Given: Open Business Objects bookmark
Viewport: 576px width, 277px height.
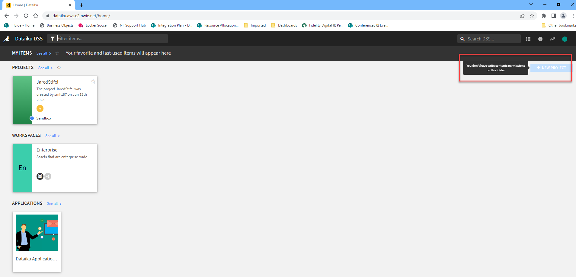Looking at the screenshot, I should pyautogui.click(x=56, y=25).
